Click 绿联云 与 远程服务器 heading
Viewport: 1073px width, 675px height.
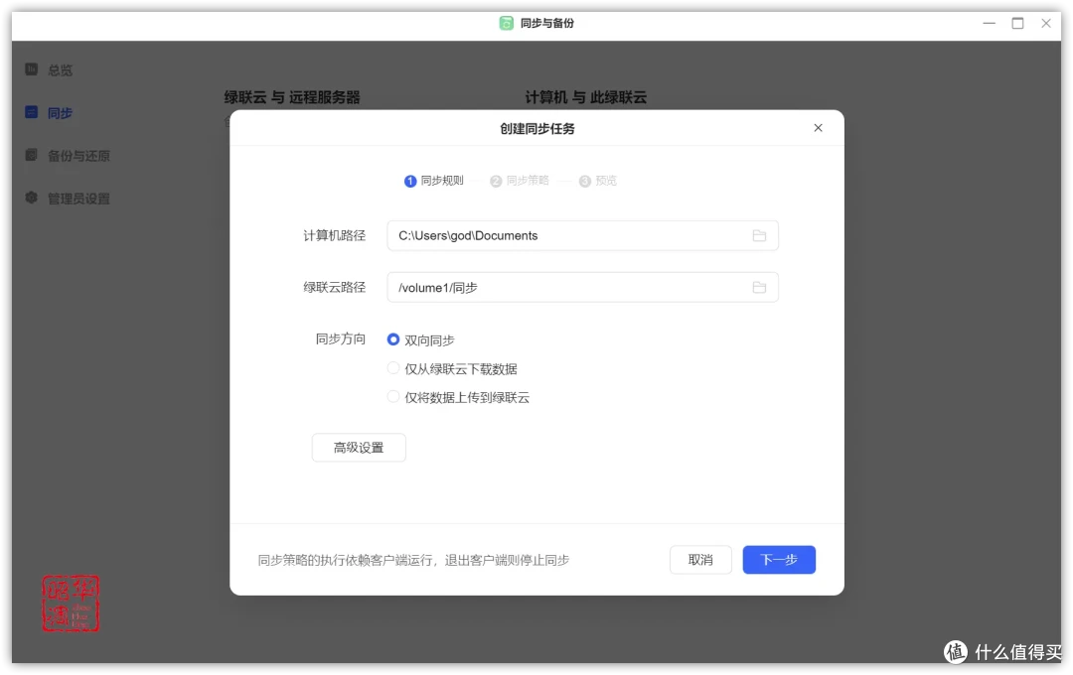292,97
